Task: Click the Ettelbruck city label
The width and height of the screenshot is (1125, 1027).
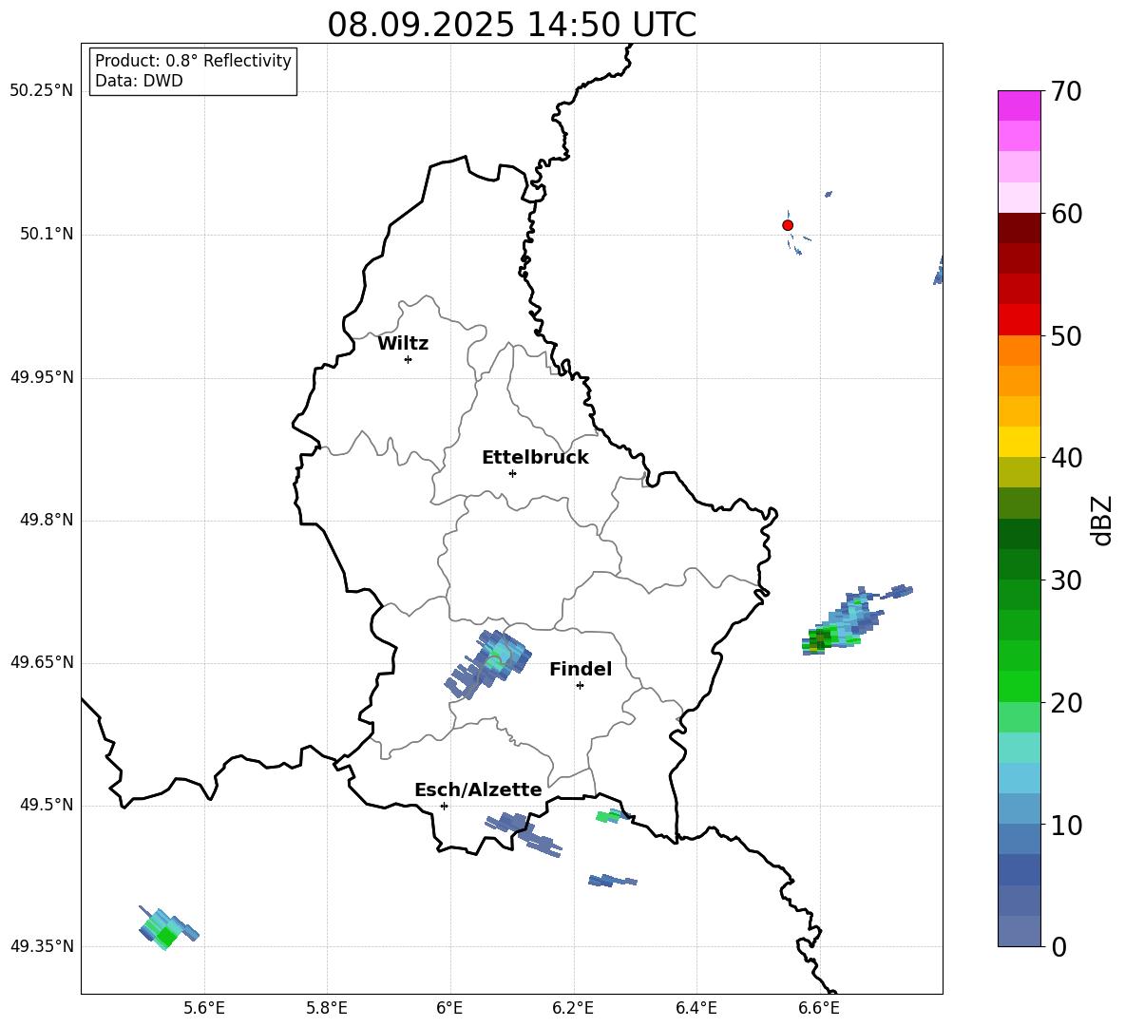Action: [x=535, y=458]
